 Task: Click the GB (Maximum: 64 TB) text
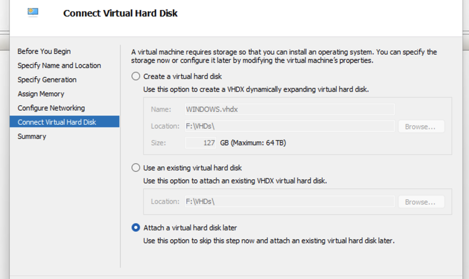(253, 143)
